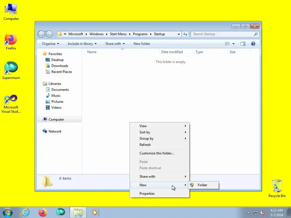Screen dimensions: 291x218
Task: Show hidden tray icons arrow
Action: point(248,213)
